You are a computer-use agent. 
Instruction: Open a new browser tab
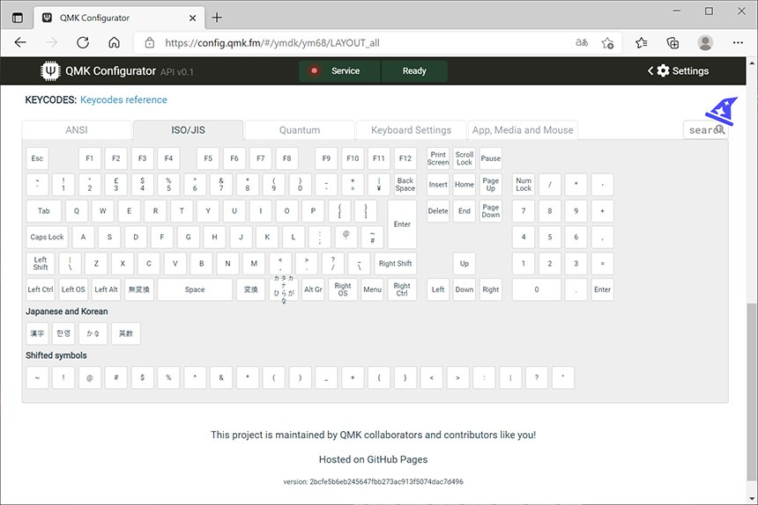pyautogui.click(x=217, y=18)
